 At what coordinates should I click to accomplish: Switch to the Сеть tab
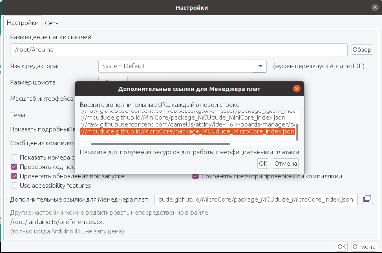pyautogui.click(x=52, y=23)
